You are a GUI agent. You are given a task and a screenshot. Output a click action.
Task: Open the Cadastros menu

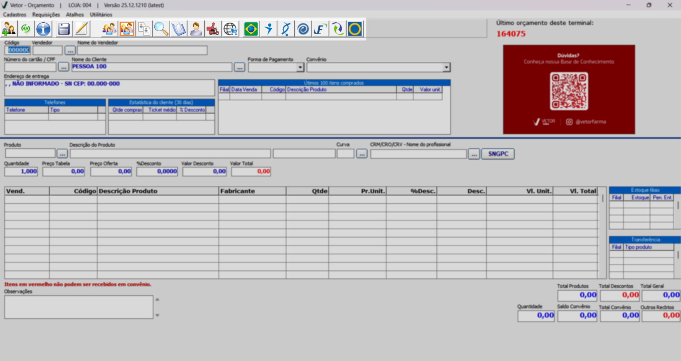pos(15,15)
